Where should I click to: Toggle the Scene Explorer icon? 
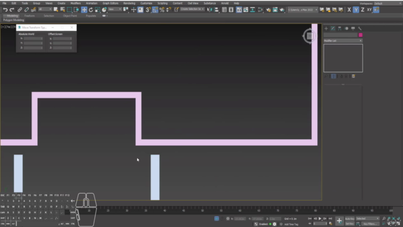(224, 10)
